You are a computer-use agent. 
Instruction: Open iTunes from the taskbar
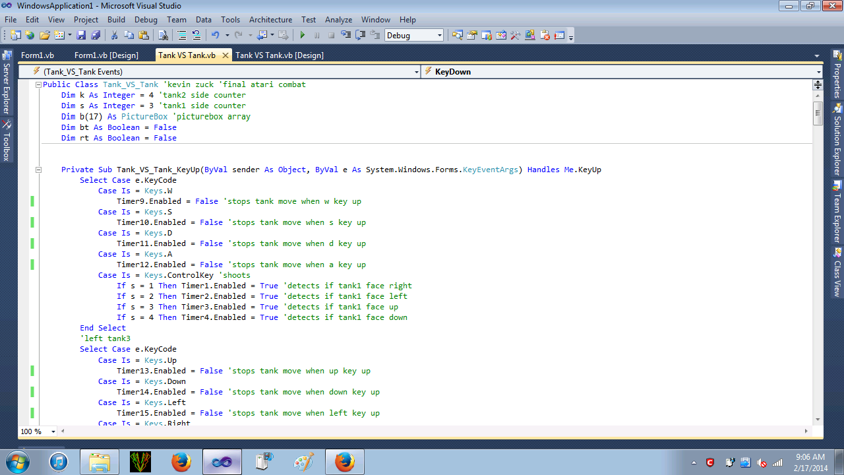click(x=58, y=462)
